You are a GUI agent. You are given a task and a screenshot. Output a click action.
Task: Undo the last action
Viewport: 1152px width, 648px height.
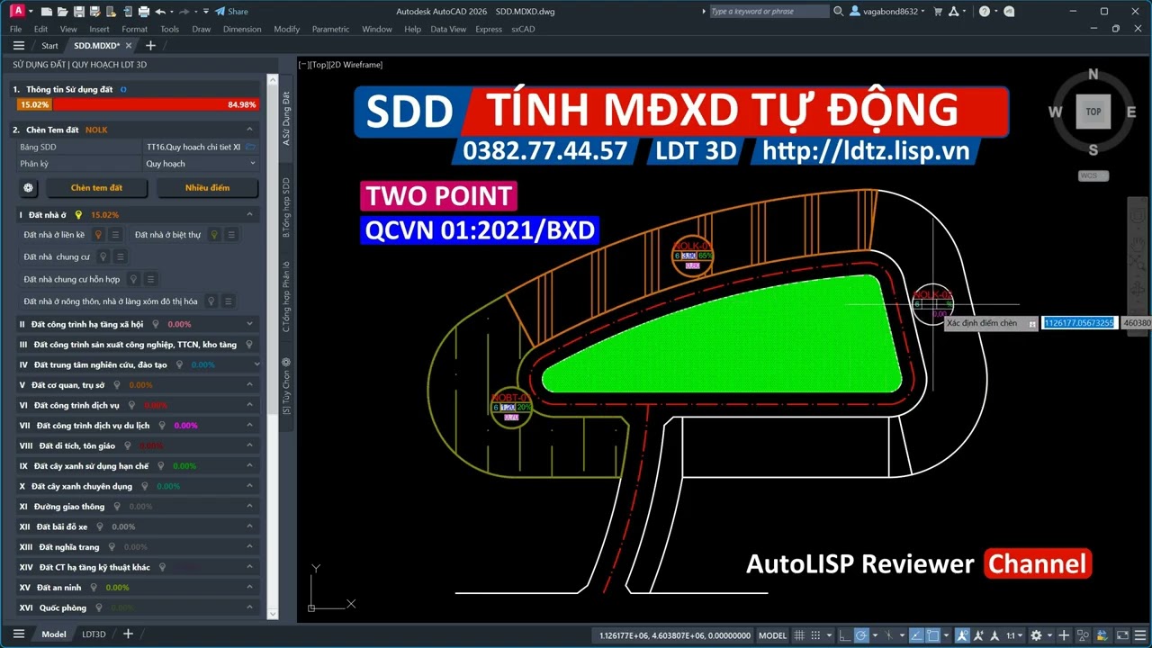point(160,12)
